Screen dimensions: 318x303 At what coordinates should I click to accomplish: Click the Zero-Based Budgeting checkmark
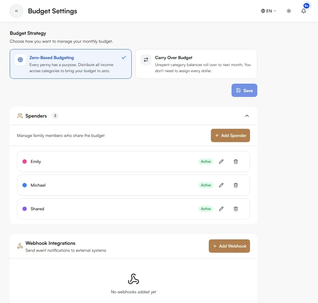[124, 58]
